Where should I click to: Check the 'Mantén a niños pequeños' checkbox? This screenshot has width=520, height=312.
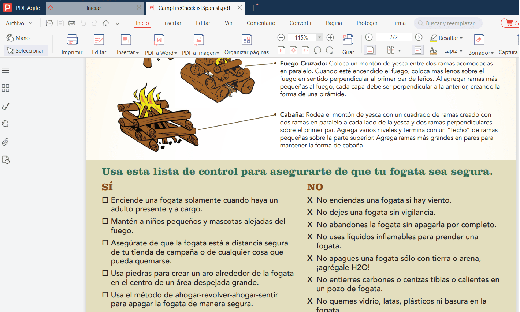click(x=105, y=221)
